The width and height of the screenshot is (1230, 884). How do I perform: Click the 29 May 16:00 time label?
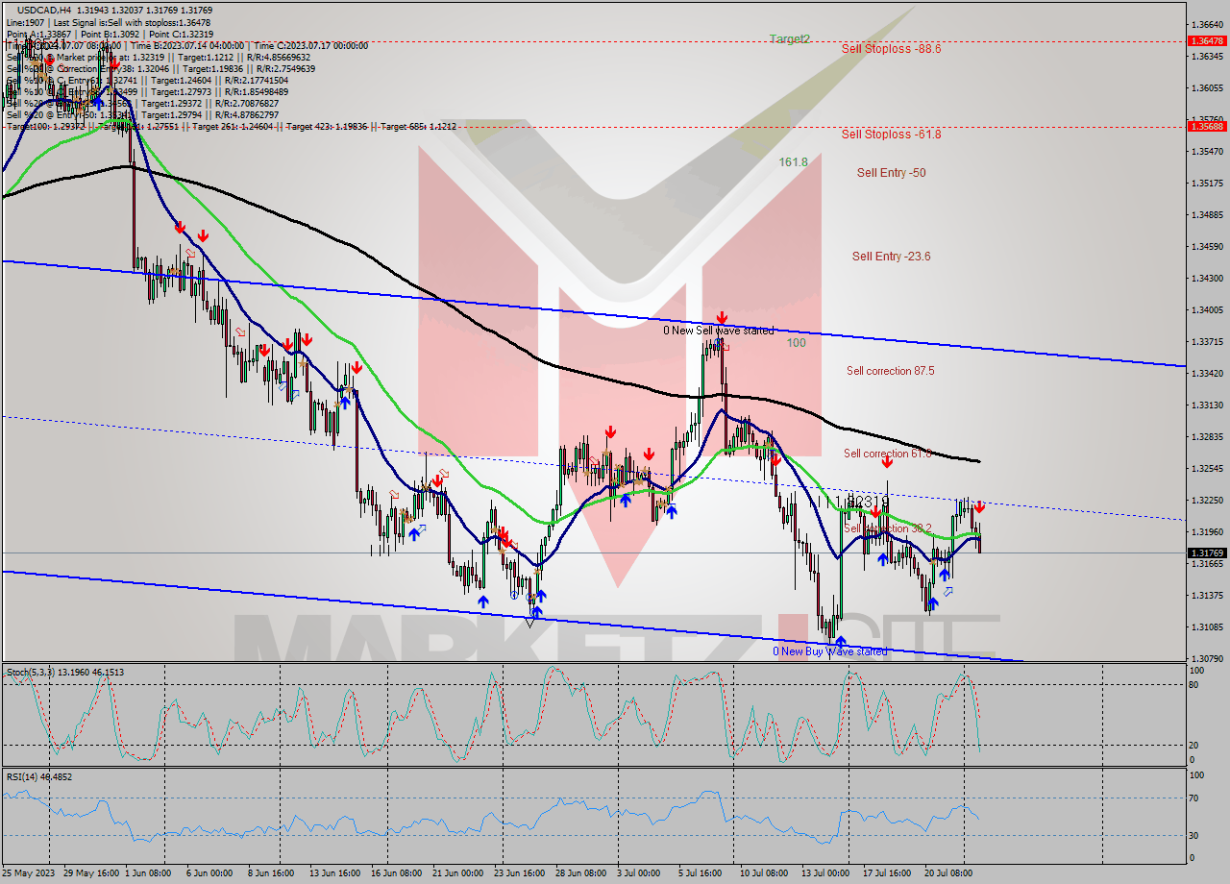[91, 873]
